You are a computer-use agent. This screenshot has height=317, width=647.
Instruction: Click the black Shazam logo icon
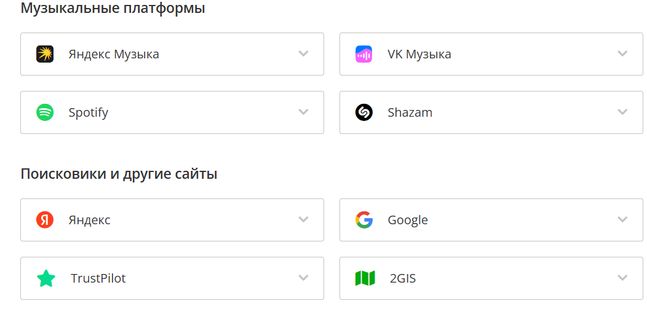(364, 112)
